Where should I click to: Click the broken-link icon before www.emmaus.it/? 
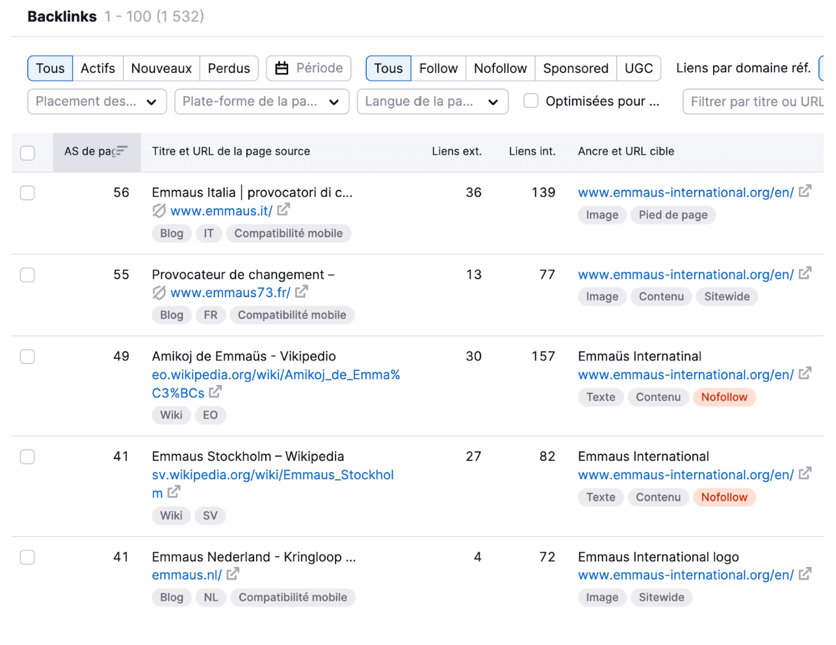click(x=159, y=211)
